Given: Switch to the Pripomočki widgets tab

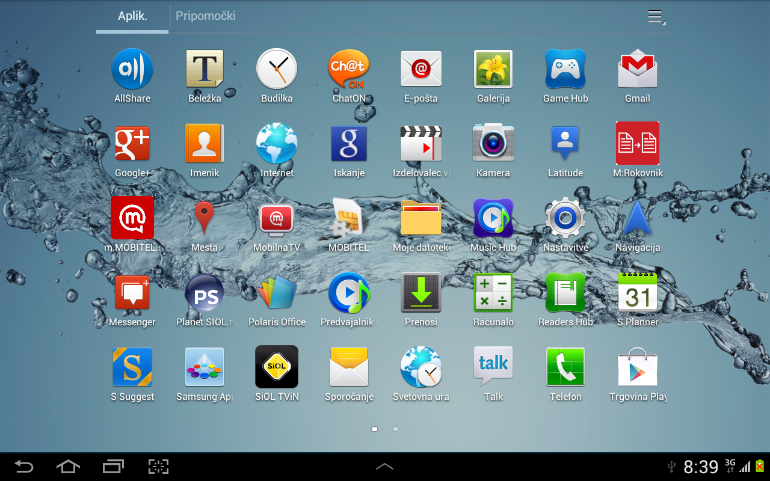Looking at the screenshot, I should pyautogui.click(x=206, y=16).
